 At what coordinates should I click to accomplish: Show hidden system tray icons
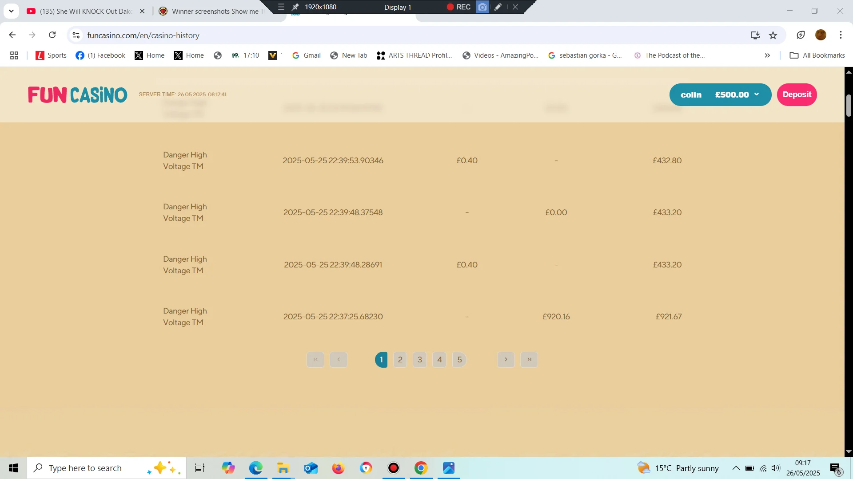click(736, 468)
